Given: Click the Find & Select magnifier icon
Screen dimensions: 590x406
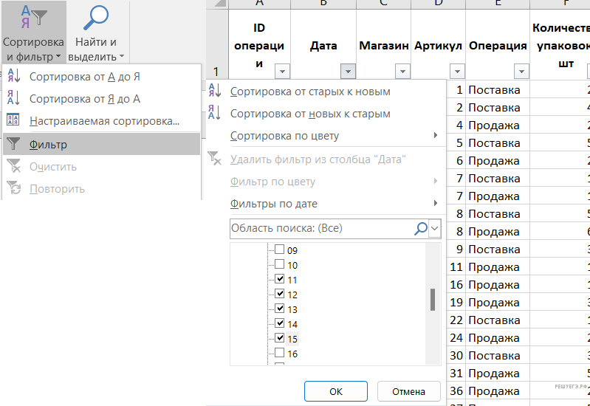Looking at the screenshot, I should tap(97, 18).
